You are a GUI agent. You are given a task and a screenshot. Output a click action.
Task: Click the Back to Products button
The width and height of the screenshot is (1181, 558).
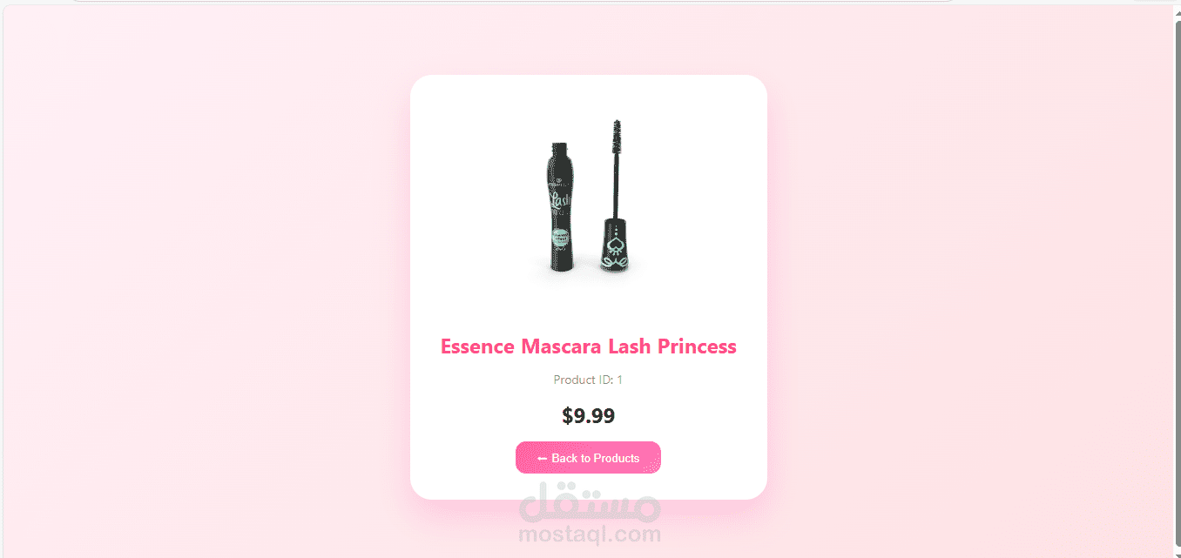point(588,458)
